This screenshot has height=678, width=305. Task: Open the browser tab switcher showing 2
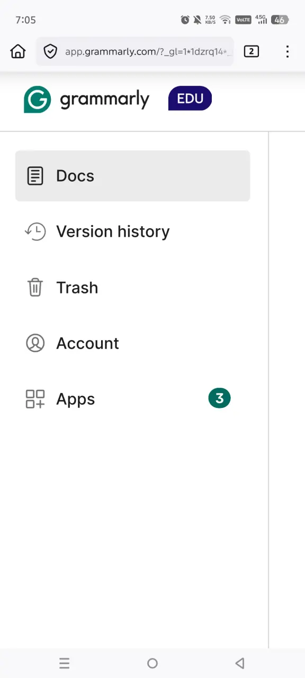click(x=252, y=51)
